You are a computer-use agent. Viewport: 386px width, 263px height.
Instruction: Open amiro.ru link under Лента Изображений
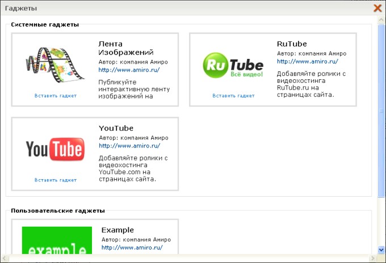(x=129, y=70)
